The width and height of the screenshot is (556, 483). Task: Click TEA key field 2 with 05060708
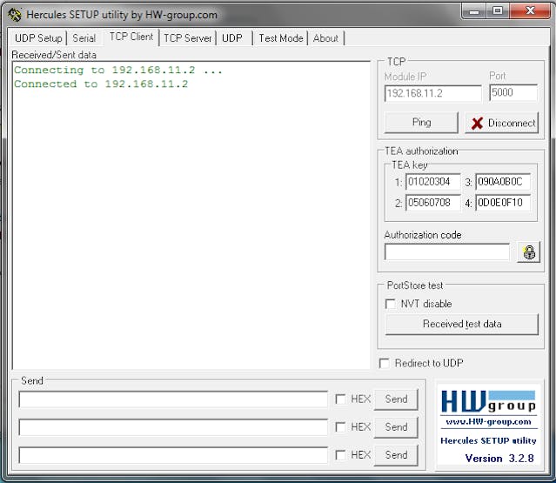[433, 203]
